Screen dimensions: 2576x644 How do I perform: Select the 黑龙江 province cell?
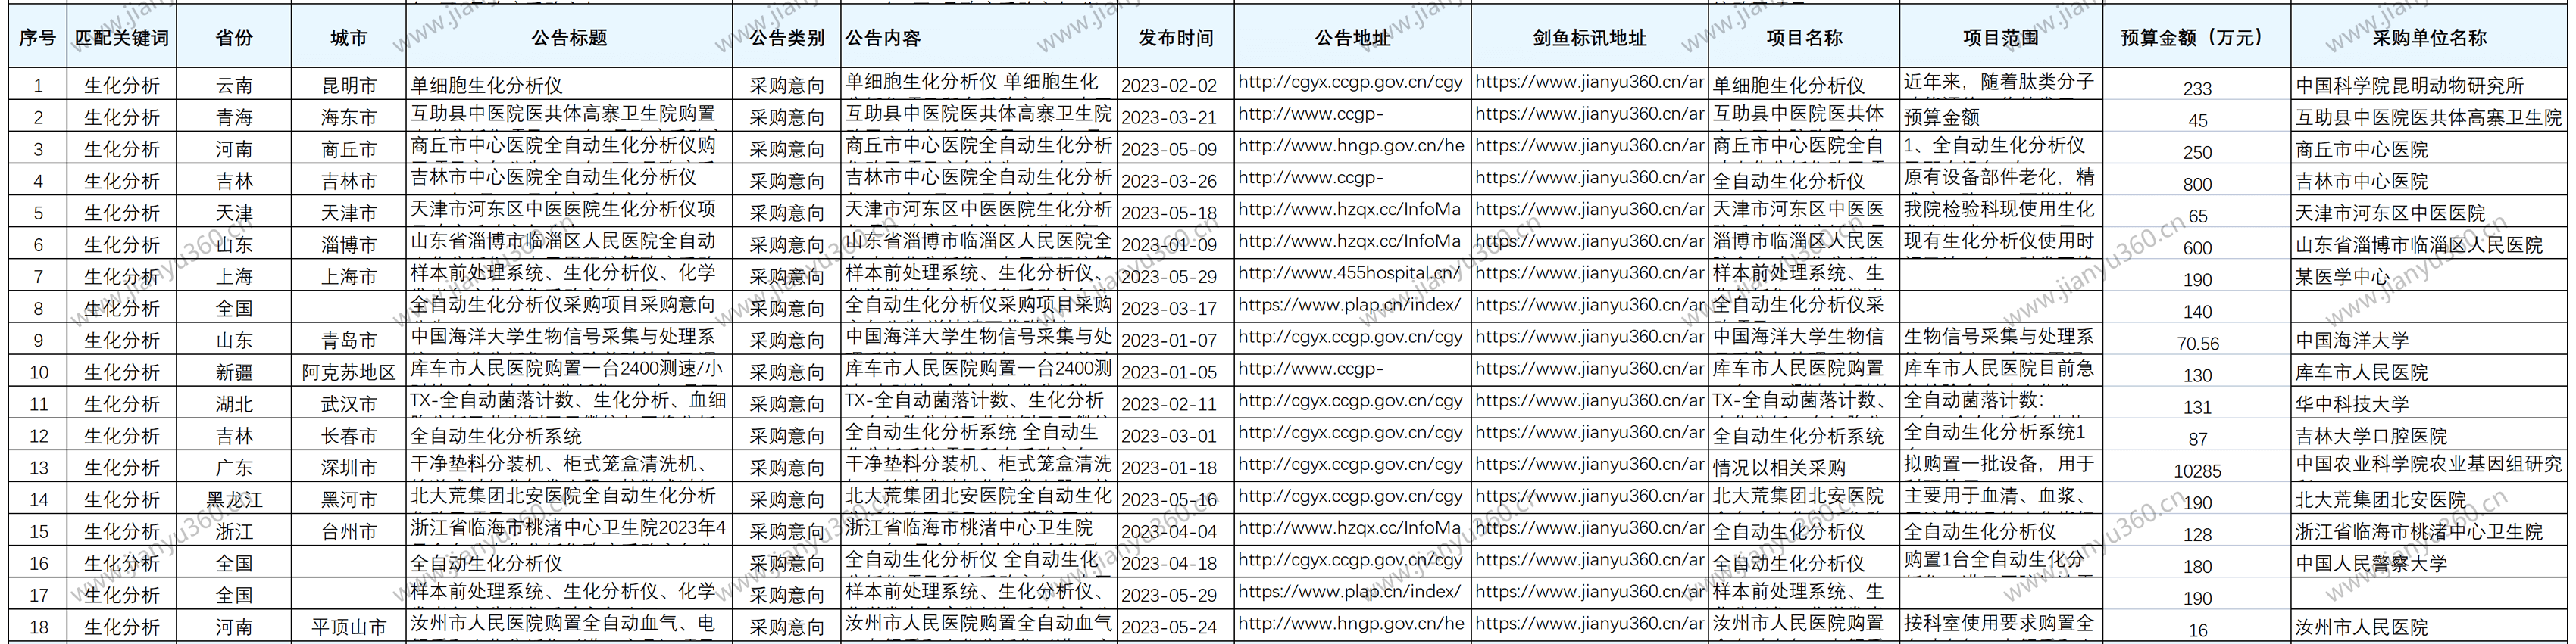tap(234, 500)
